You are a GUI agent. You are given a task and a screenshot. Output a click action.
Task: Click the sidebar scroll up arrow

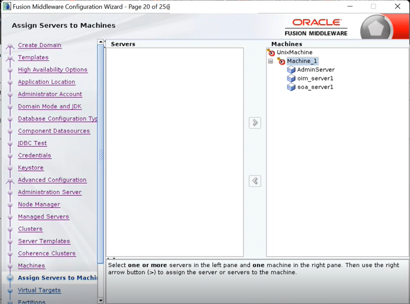coord(100,42)
